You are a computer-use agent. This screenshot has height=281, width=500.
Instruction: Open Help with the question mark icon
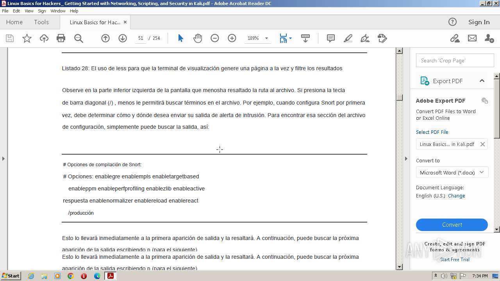452,22
